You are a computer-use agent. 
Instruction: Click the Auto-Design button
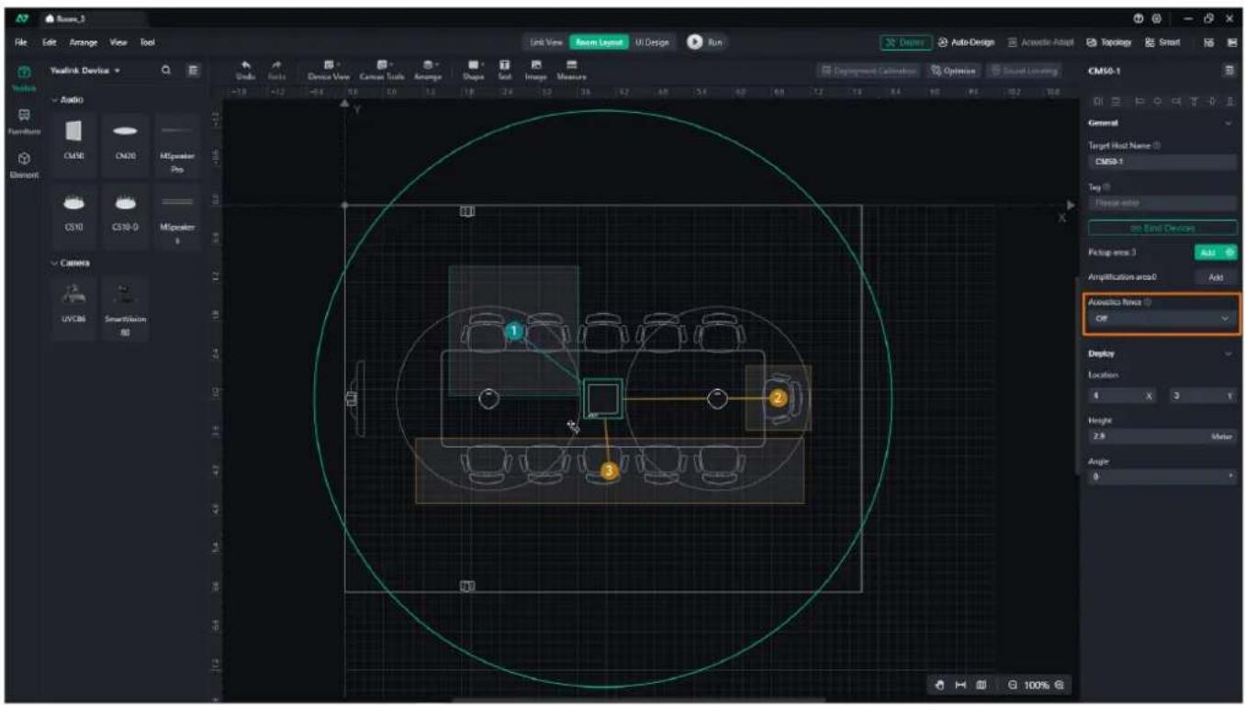click(x=968, y=42)
